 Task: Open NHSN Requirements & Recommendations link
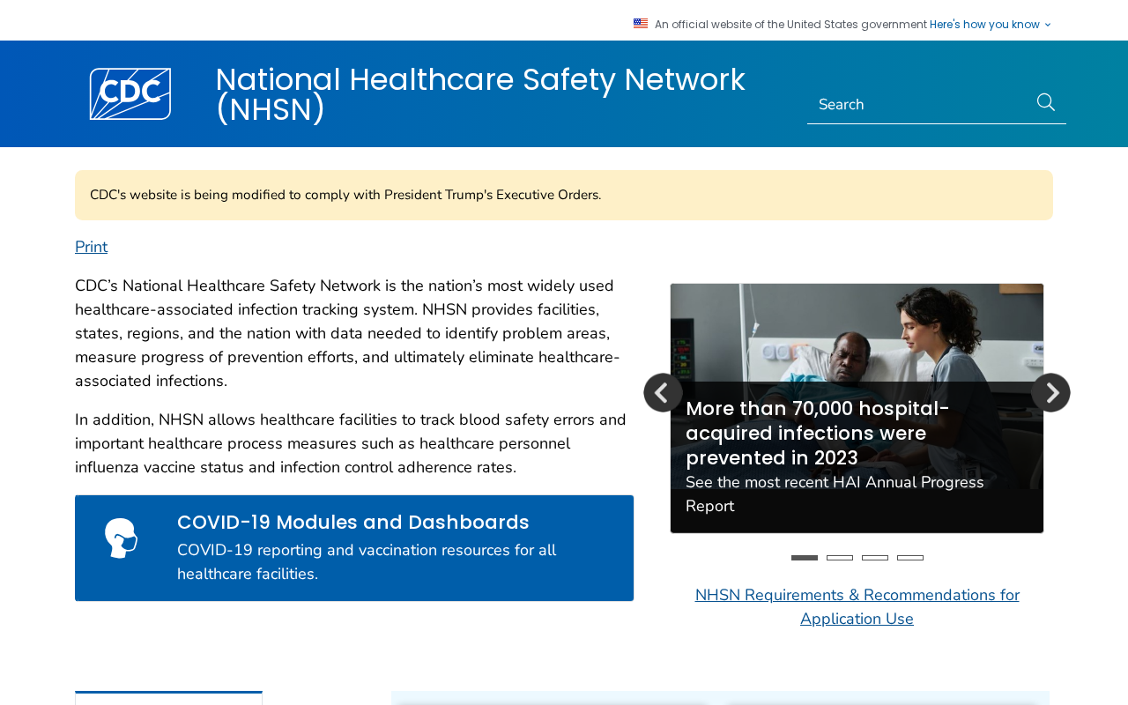point(857,607)
